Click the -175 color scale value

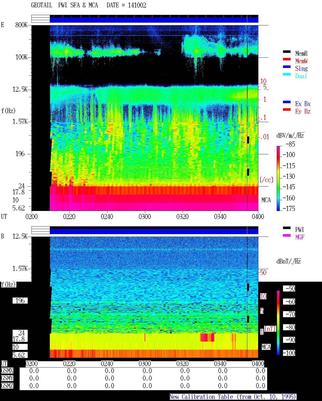(x=289, y=208)
